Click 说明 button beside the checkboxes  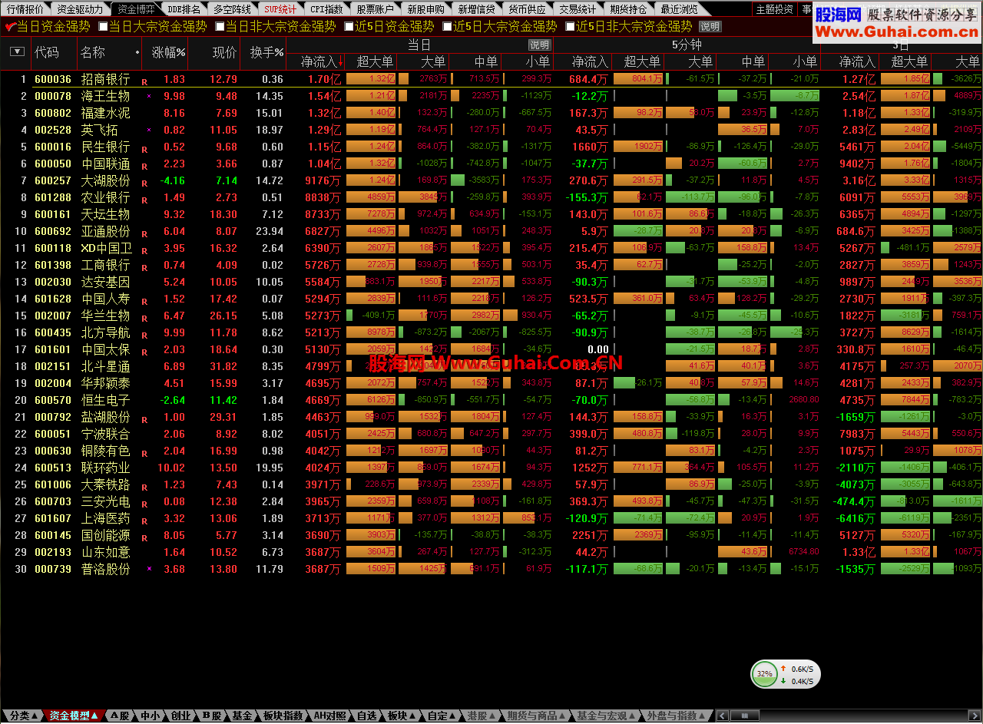click(x=710, y=26)
